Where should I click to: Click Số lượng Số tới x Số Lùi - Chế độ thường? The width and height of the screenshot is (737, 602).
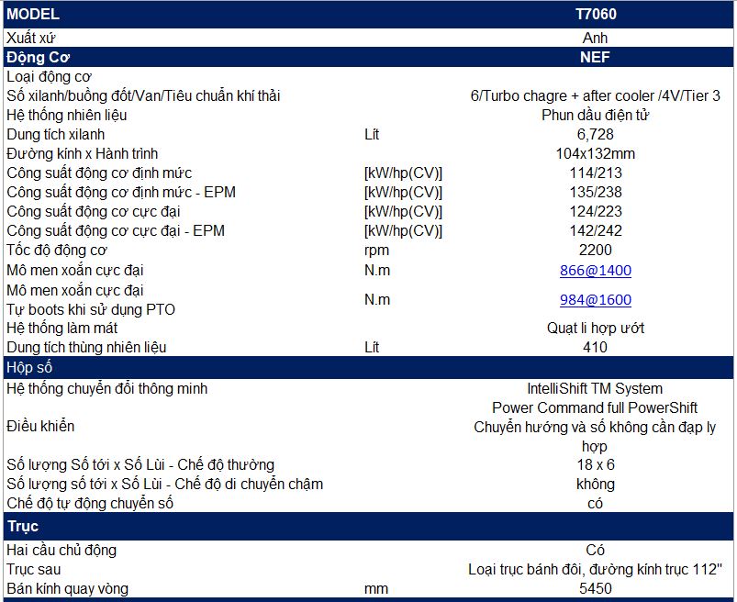point(140,464)
